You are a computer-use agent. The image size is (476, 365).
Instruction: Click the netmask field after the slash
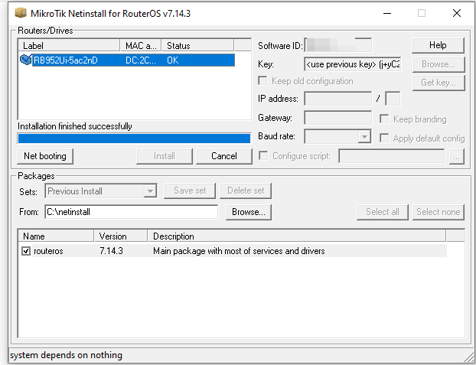(x=393, y=99)
